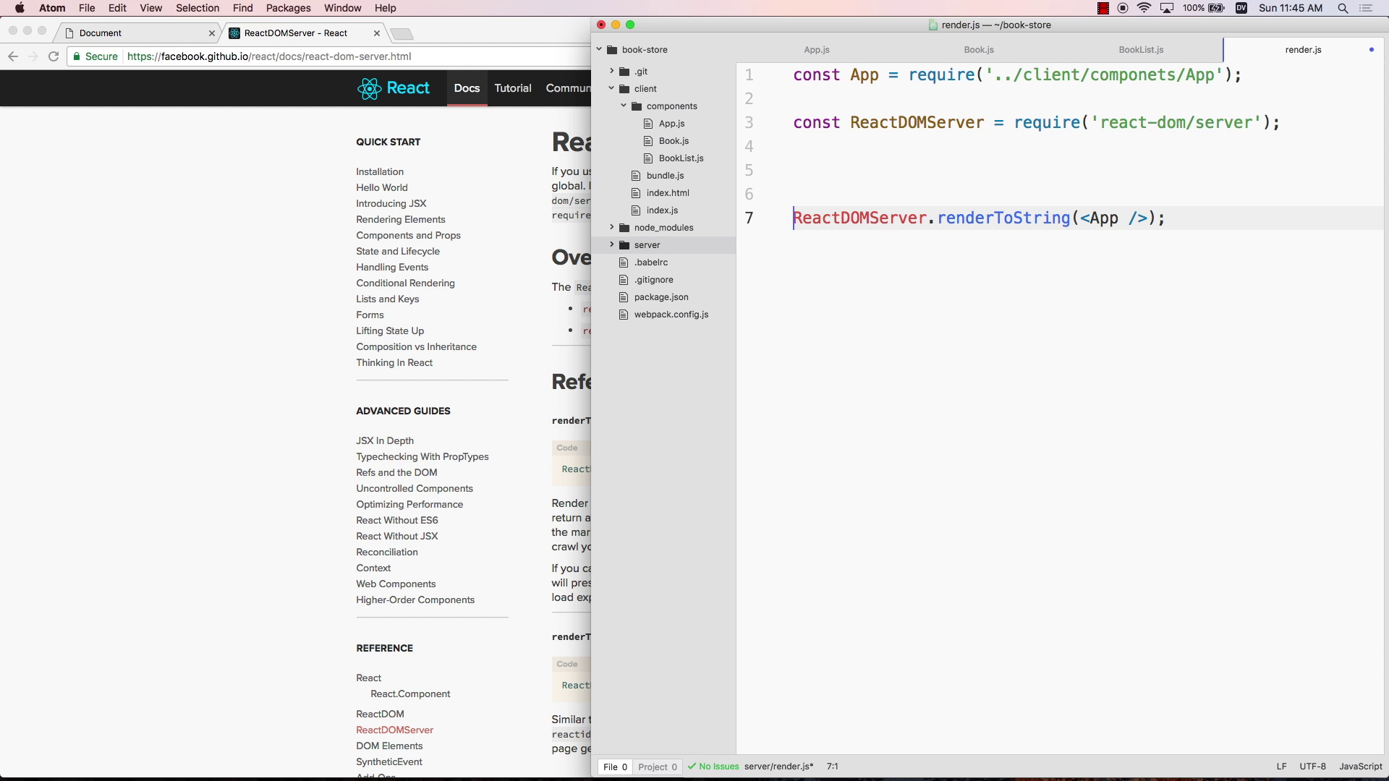Click the .babelrc file icon

624,263
